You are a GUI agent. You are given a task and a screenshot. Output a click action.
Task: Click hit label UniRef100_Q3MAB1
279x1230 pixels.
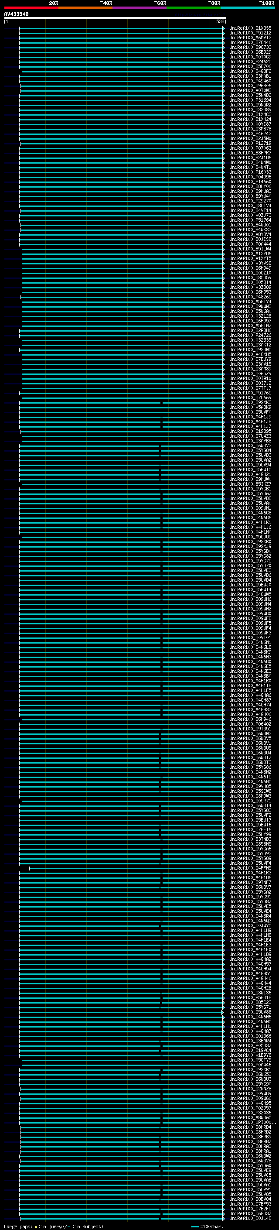pos(250,76)
